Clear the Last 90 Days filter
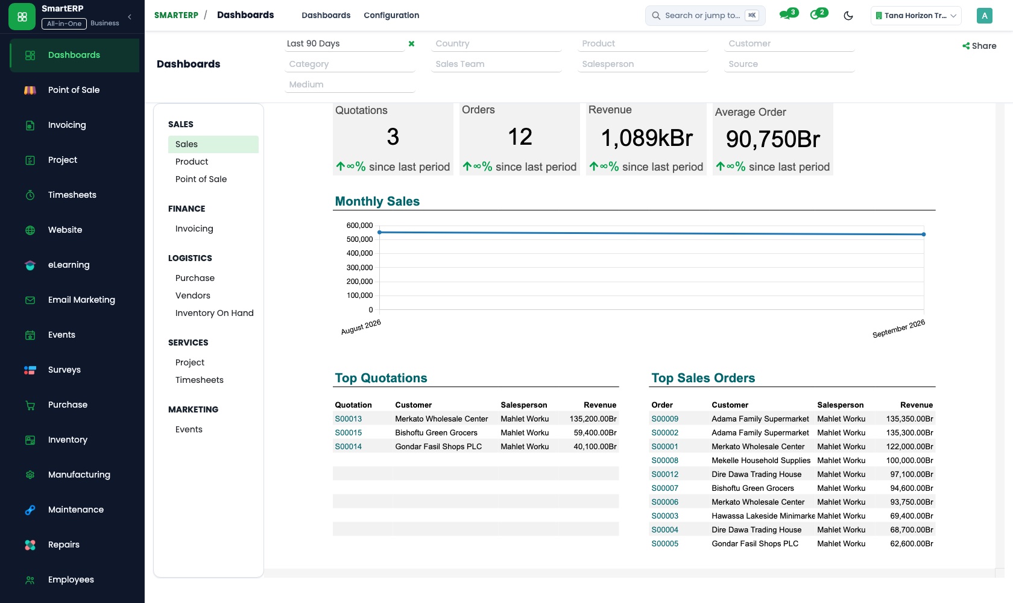Image resolution: width=1013 pixels, height=603 pixels. (411, 43)
